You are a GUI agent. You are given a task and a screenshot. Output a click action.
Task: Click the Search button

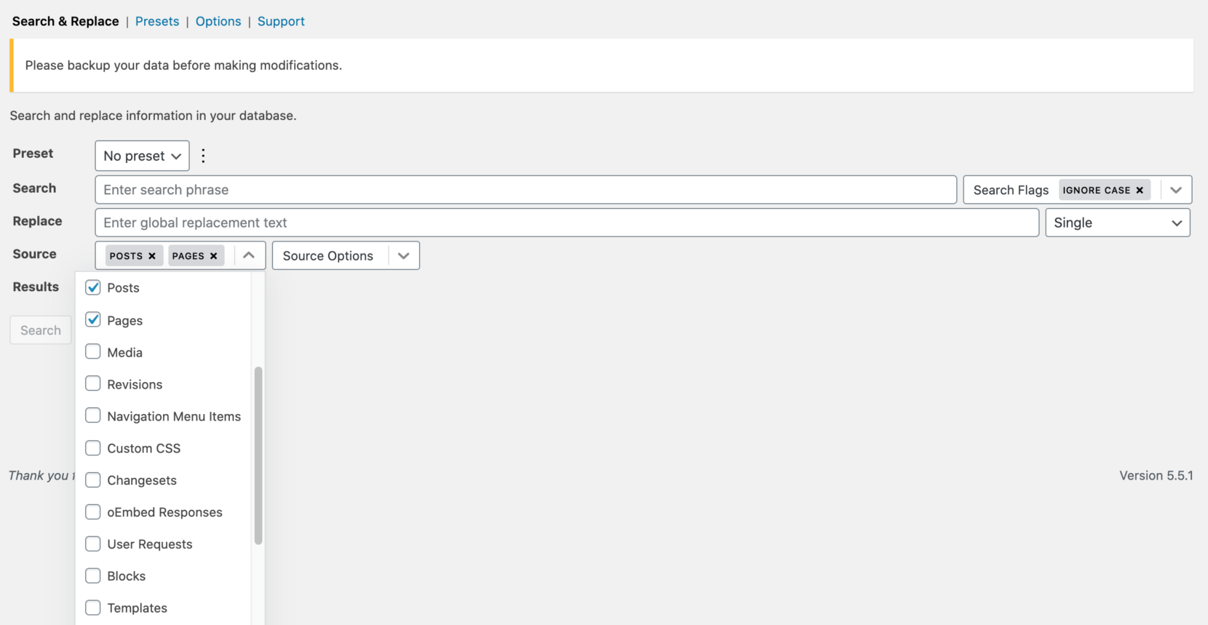pyautogui.click(x=41, y=330)
